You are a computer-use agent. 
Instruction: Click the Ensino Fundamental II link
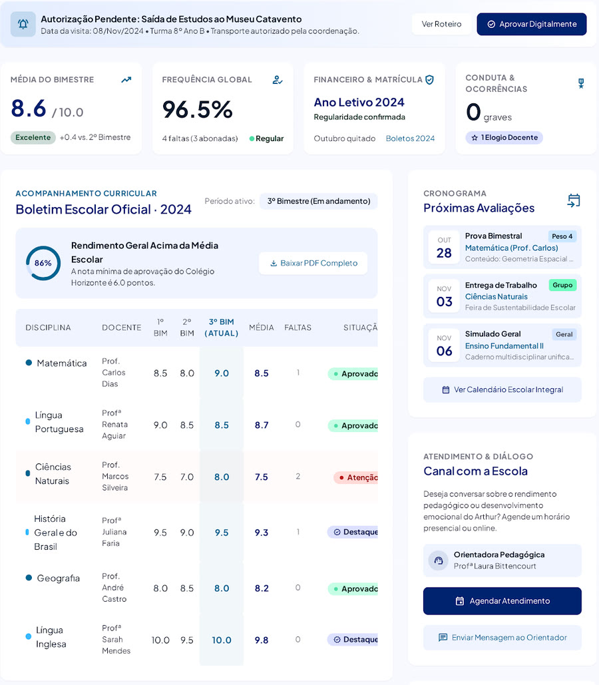pos(504,346)
